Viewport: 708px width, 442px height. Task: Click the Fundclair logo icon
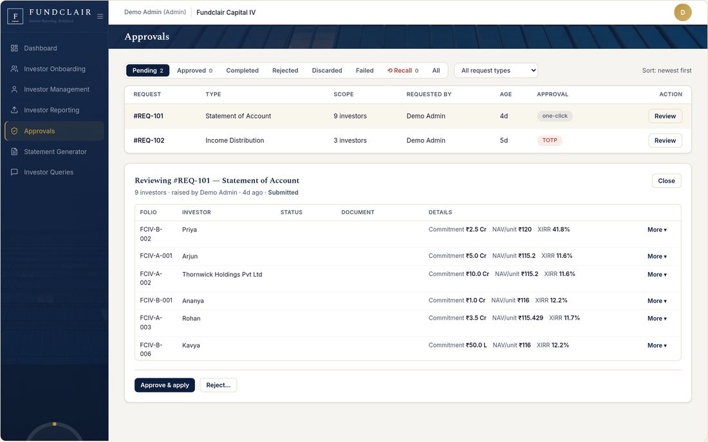click(15, 16)
